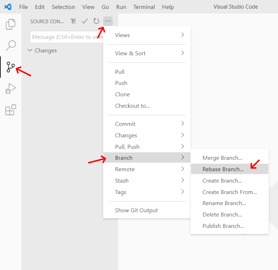Open the Terminal menu
The image size is (278, 270).
pyautogui.click(x=144, y=7)
